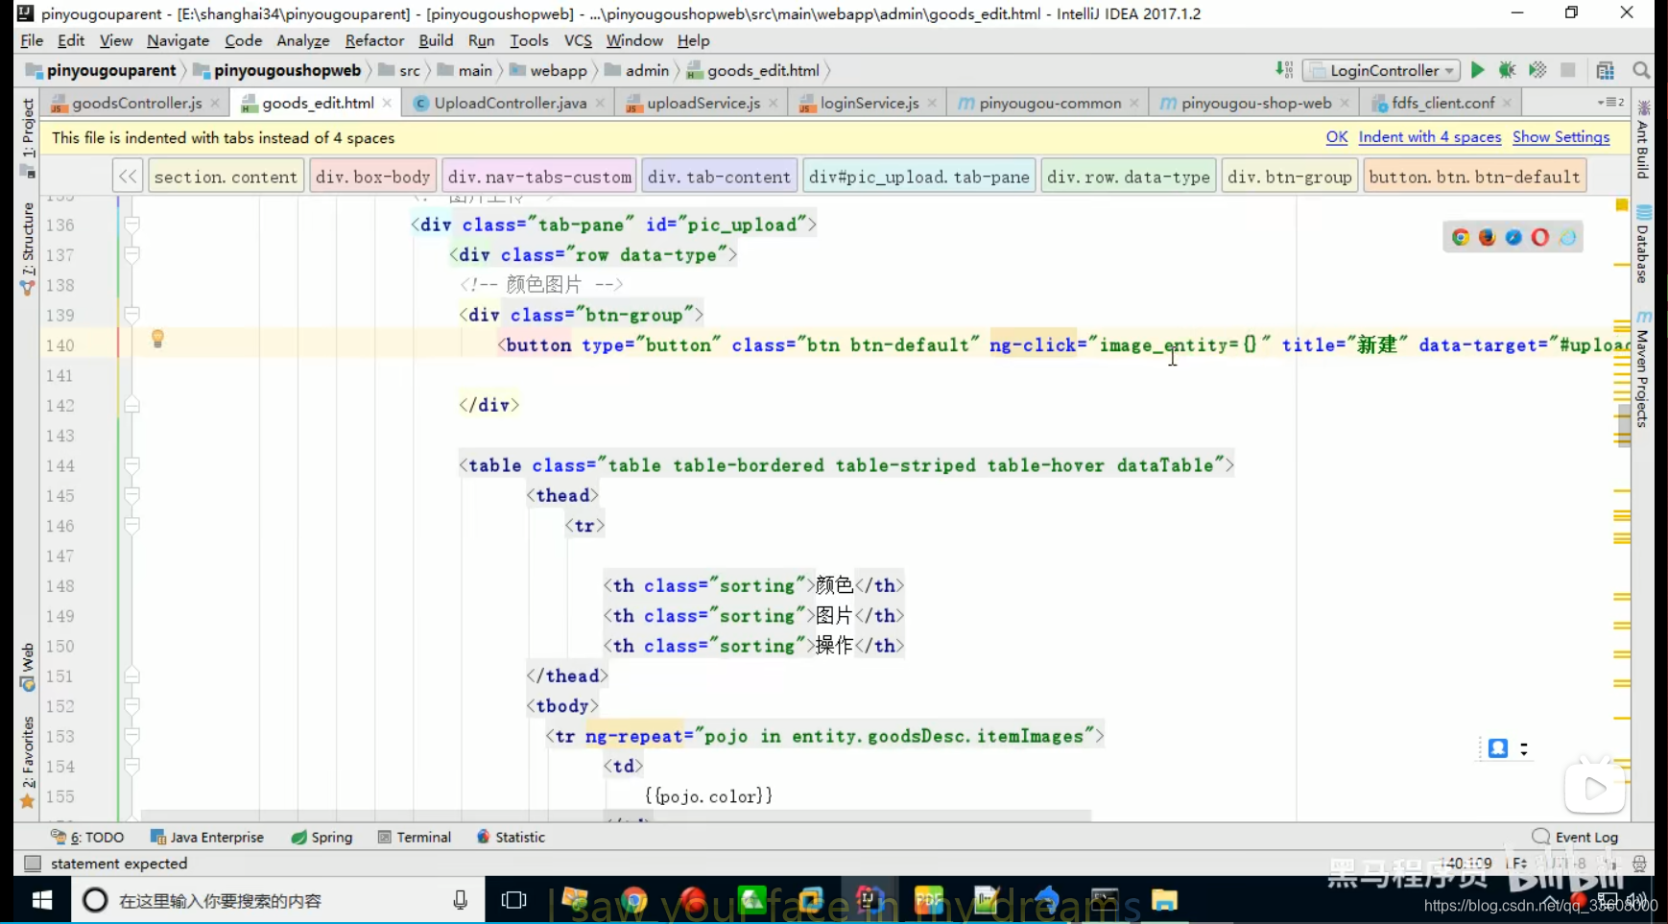Viewport: 1668px width, 924px height.
Task: Open the Event Log
Action: click(1575, 837)
